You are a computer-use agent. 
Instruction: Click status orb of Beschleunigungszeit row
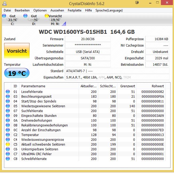pos(8,96)
